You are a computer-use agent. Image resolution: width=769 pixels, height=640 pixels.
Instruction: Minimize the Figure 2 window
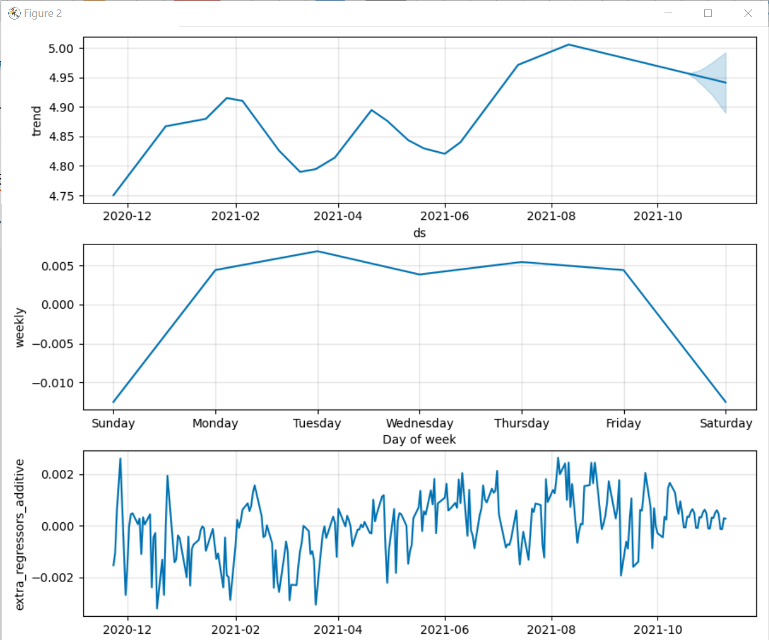[668, 13]
